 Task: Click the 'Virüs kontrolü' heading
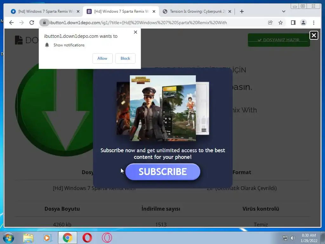pyautogui.click(x=261, y=209)
